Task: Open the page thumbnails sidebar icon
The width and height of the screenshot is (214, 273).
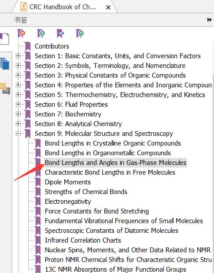Action: coord(4,39)
